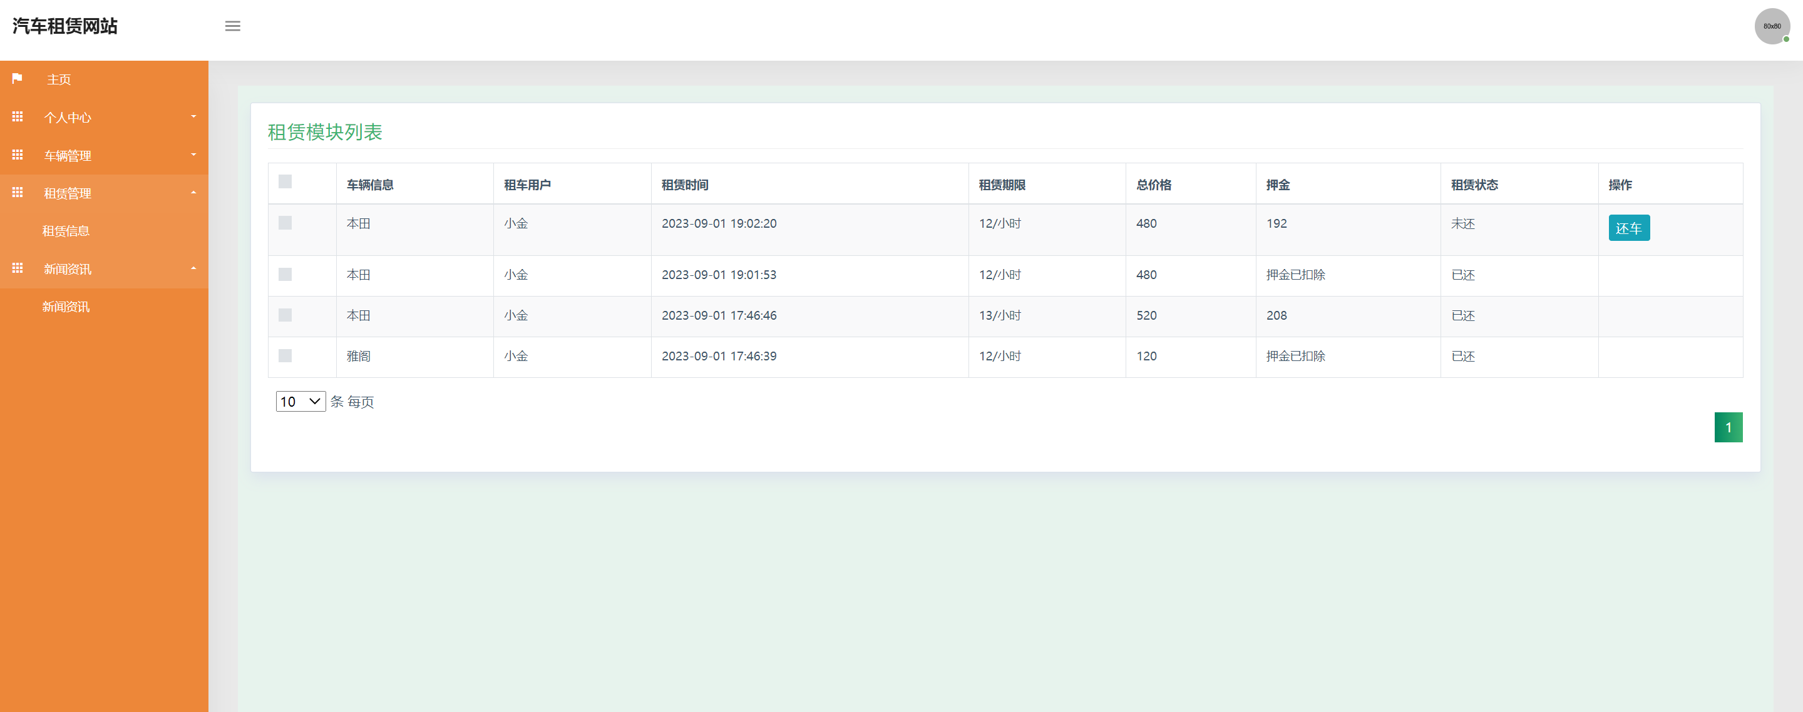
Task: Click the grid icon beside 车辆管理
Action: click(x=18, y=155)
